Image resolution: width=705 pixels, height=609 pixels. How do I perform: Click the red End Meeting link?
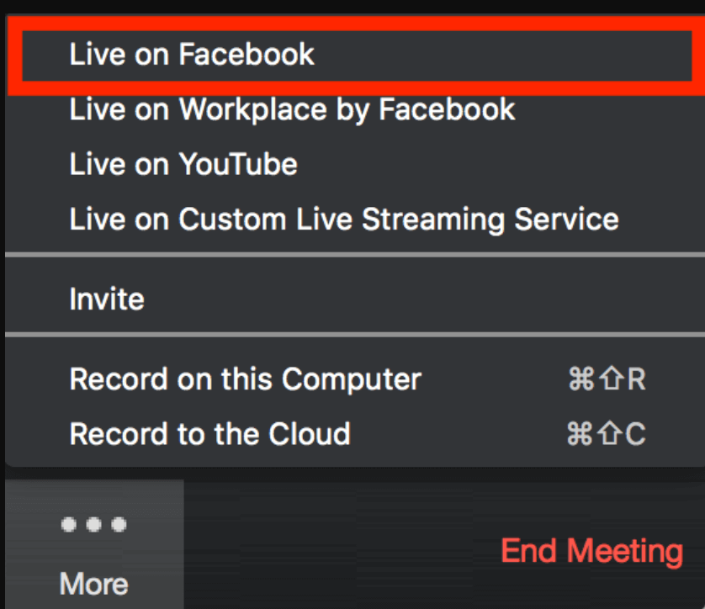coord(590,551)
